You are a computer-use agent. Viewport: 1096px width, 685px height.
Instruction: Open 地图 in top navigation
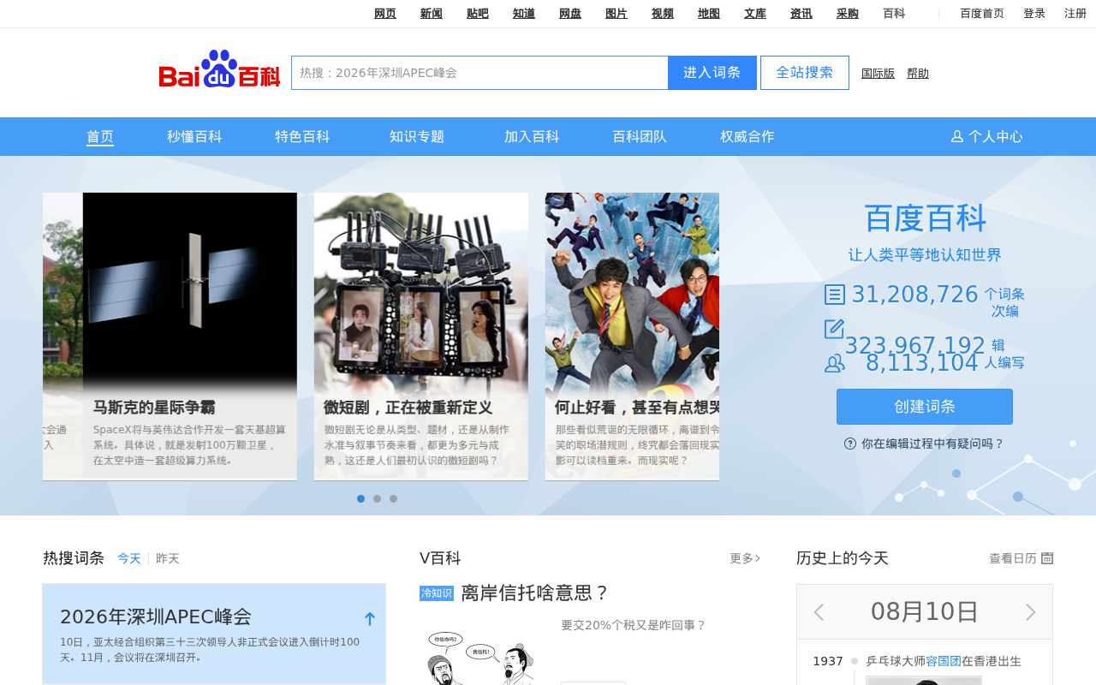coord(709,14)
